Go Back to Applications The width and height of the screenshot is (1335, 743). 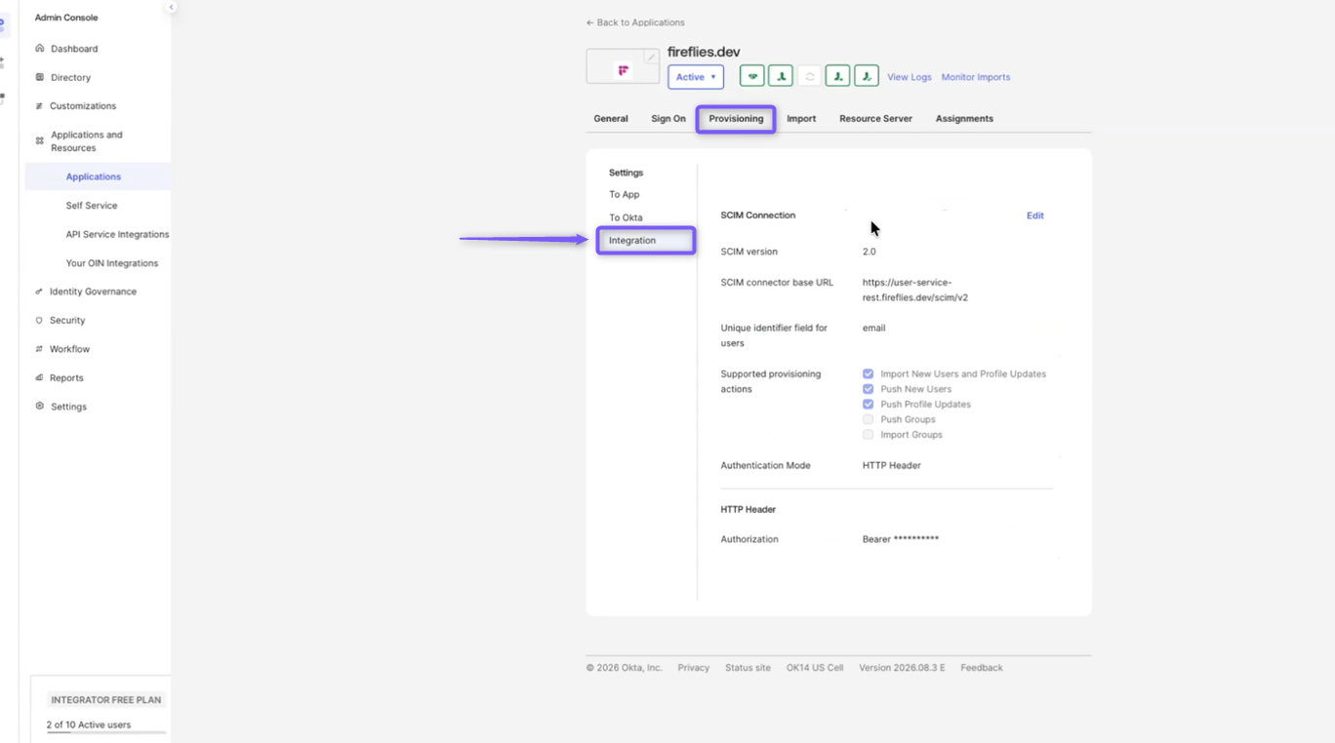[635, 22]
